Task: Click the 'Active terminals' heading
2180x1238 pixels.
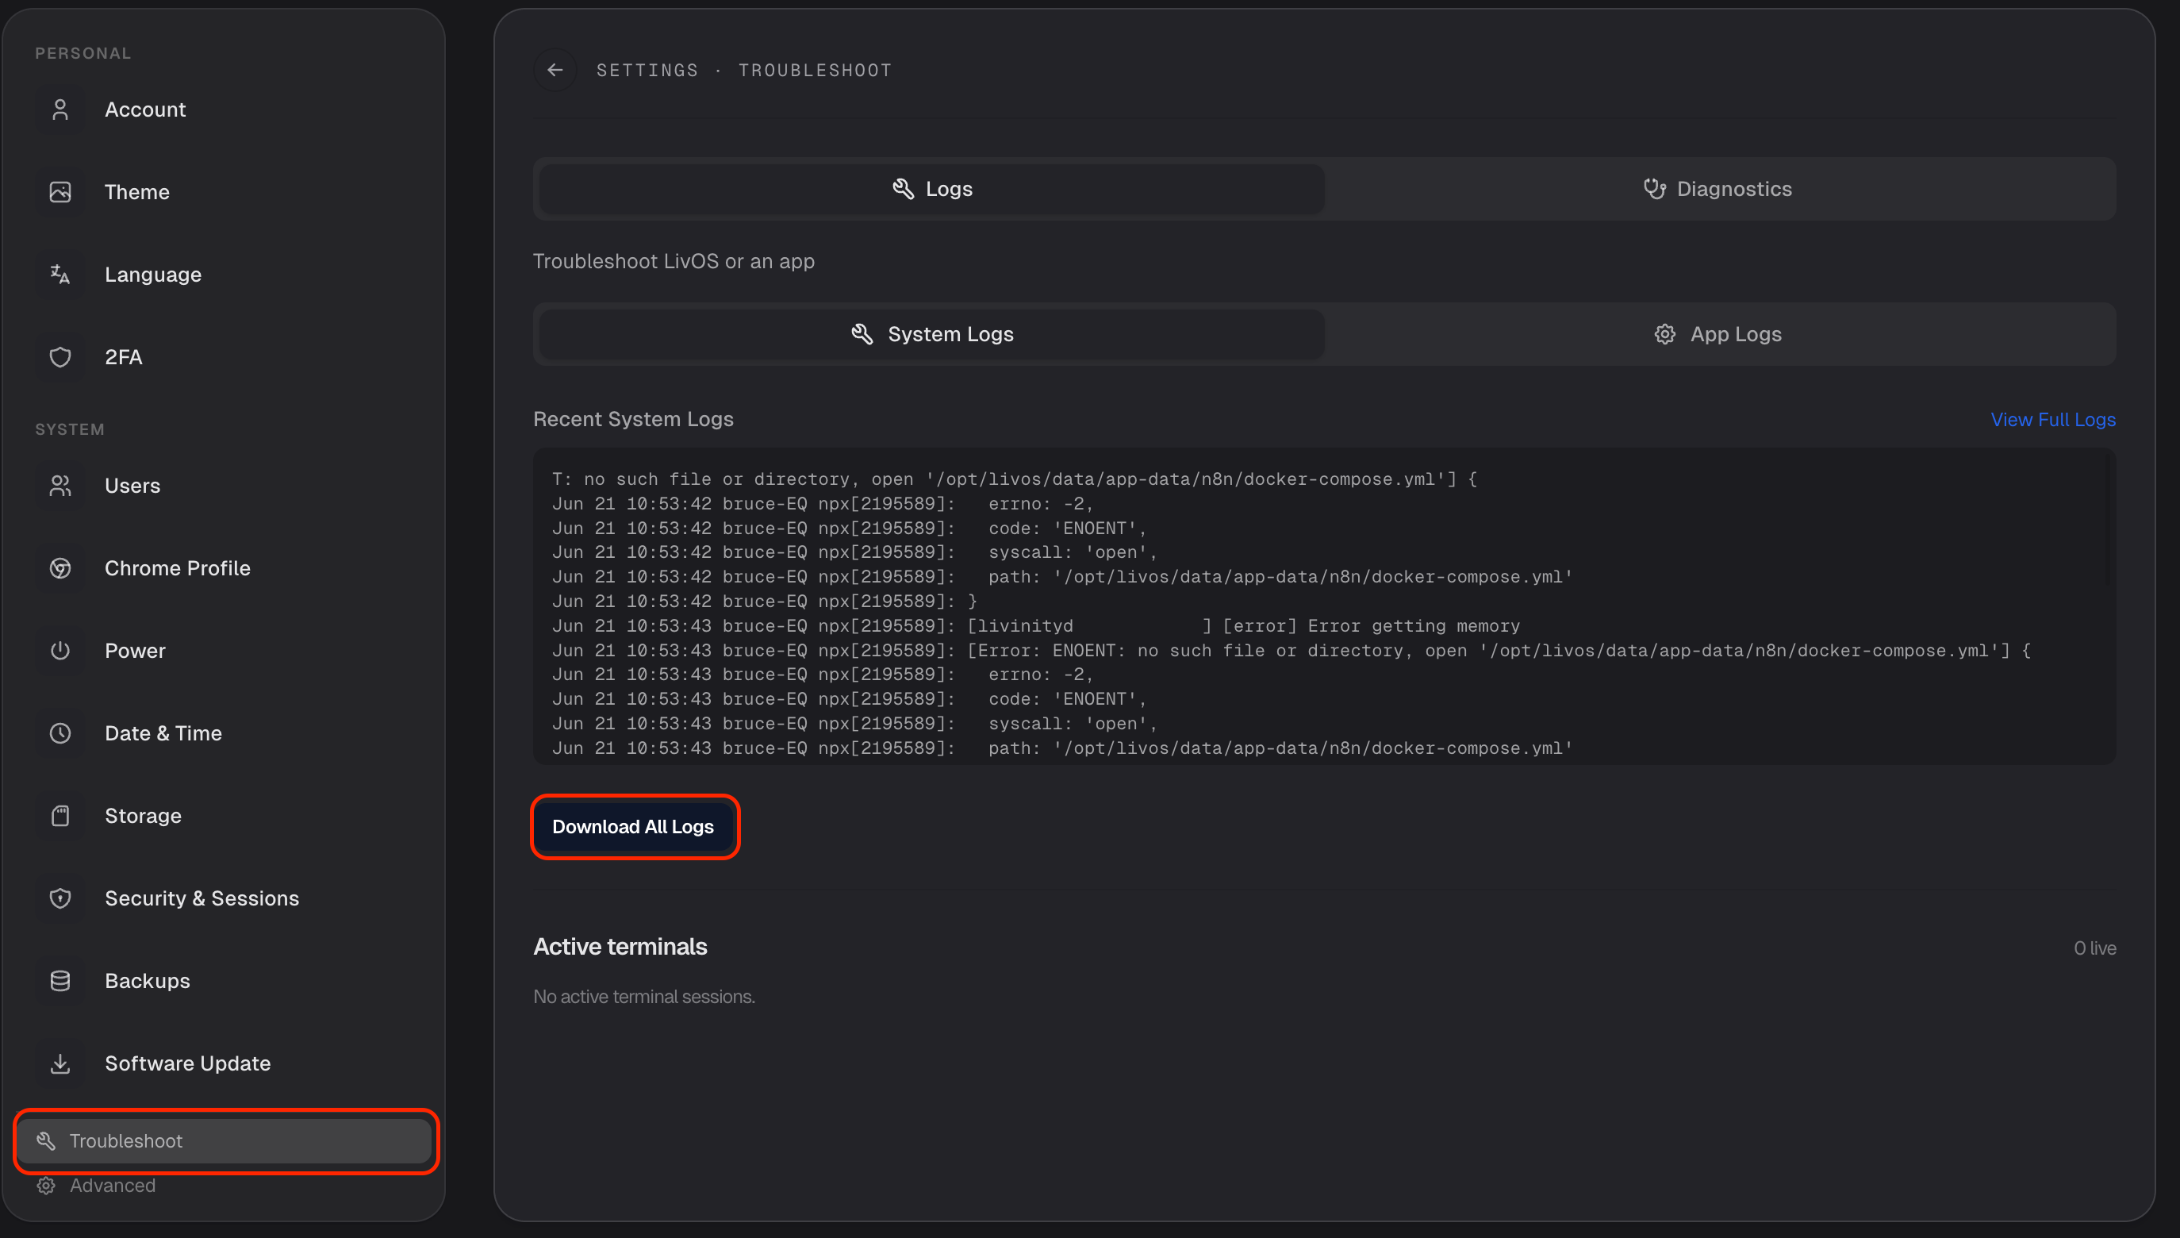Action: tap(620, 946)
